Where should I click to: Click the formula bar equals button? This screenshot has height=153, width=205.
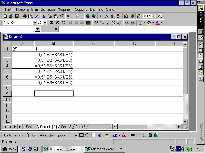point(56,29)
